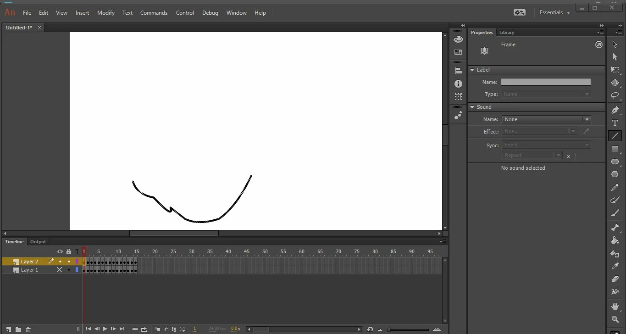The image size is (626, 334).
Task: Open the Color panel palette icon
Action: point(458,39)
